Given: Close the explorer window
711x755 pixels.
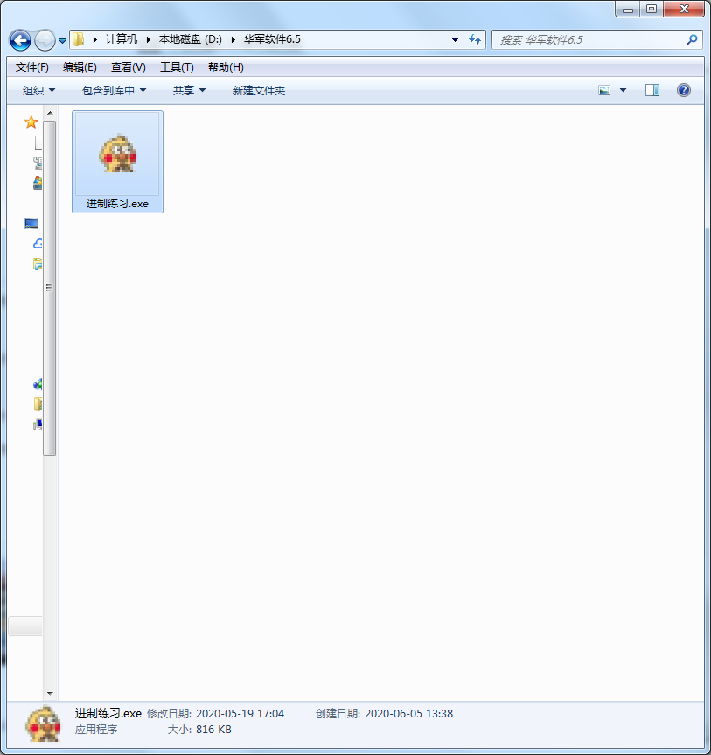Looking at the screenshot, I should [684, 9].
